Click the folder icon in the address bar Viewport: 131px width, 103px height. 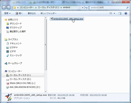(x=15, y=8)
